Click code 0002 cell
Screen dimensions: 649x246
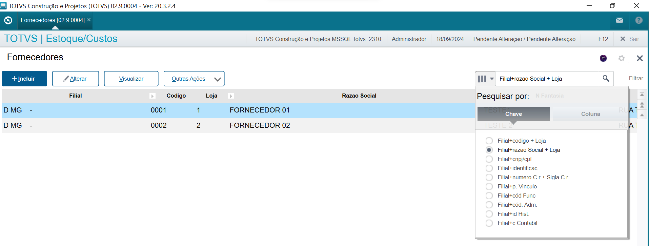pos(159,125)
